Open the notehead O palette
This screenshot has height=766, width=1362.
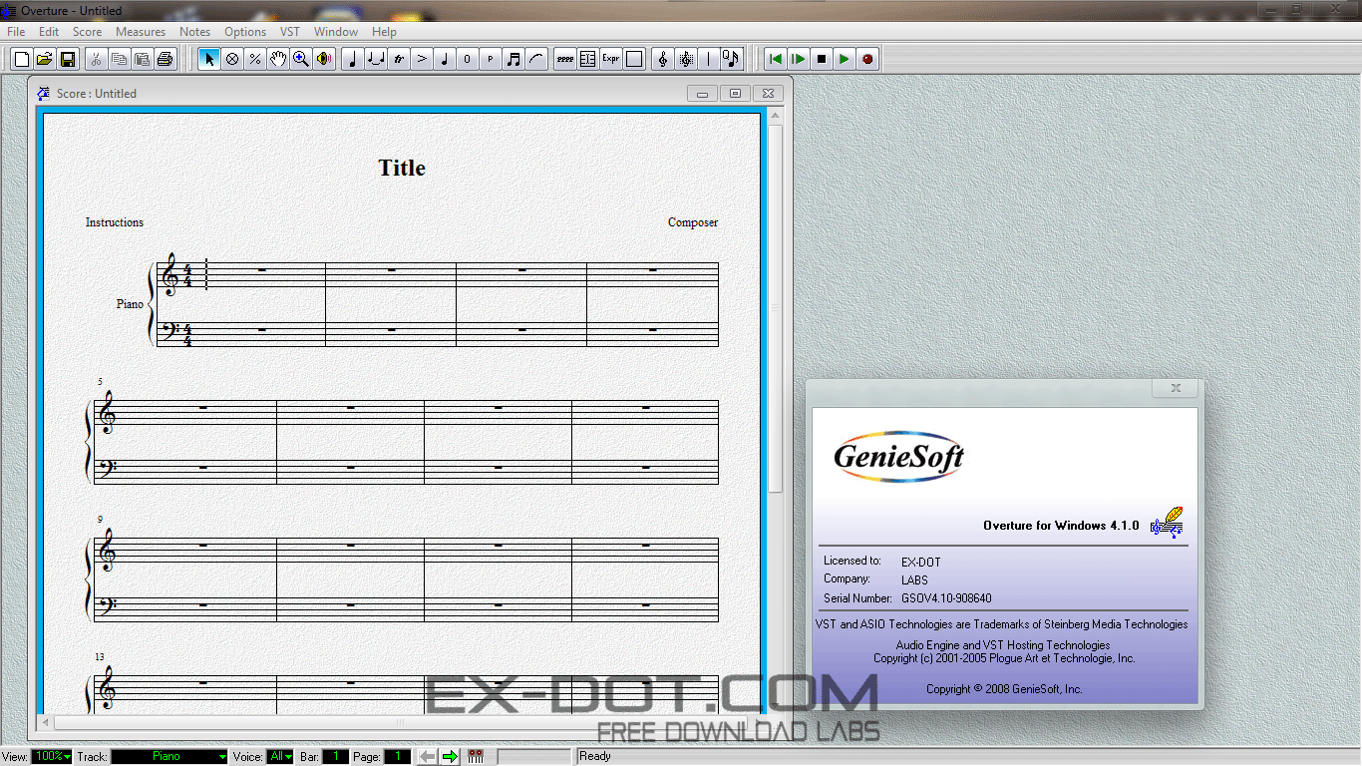[x=468, y=59]
